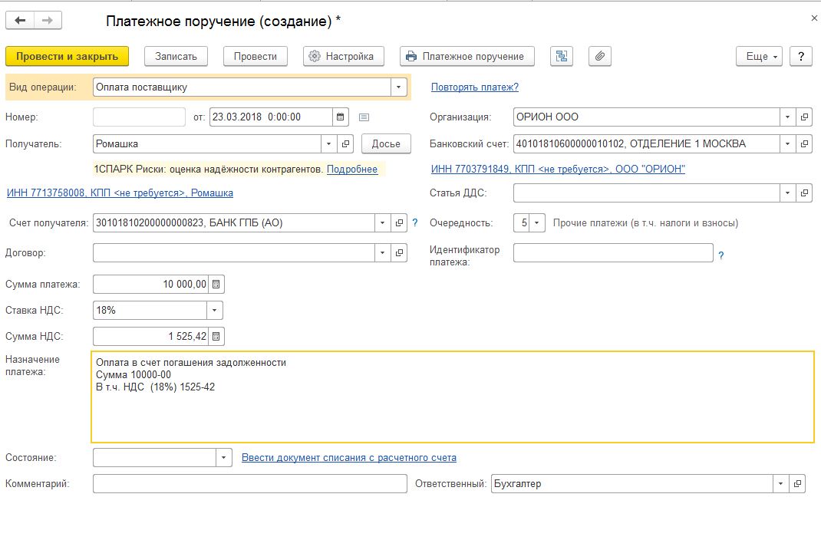The height and width of the screenshot is (540, 821).
Task: Open the Настройка settings
Action: tap(343, 56)
